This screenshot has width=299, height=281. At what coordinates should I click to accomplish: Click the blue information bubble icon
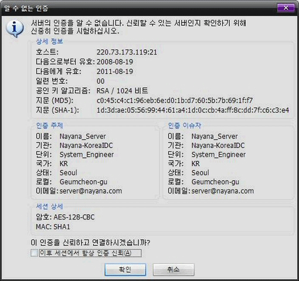15,29
